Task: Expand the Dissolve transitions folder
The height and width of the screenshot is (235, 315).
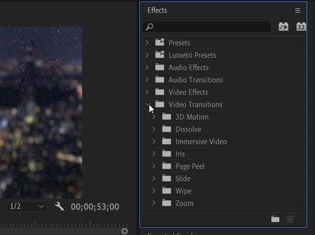Action: (x=154, y=129)
